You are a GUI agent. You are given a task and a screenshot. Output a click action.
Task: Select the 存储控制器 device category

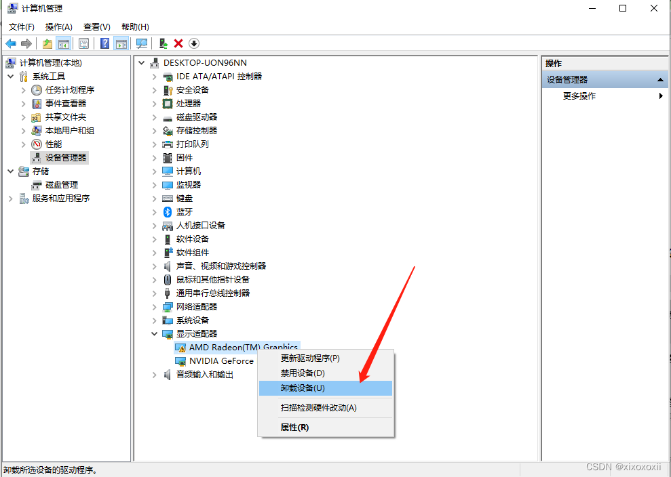tap(197, 130)
